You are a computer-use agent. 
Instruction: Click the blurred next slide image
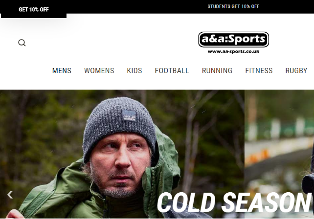(279, 154)
